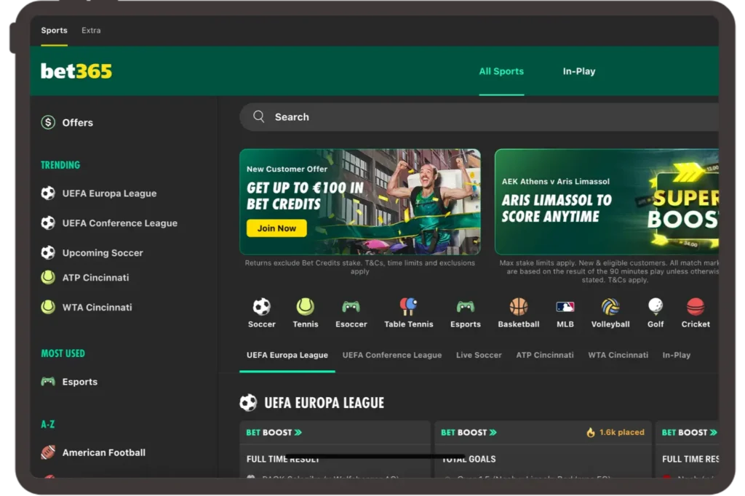Click the A-Z section heading
745x496 pixels.
47,424
